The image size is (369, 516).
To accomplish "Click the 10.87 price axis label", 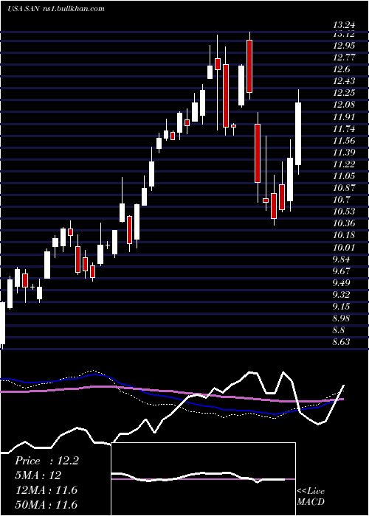I will click(345, 188).
